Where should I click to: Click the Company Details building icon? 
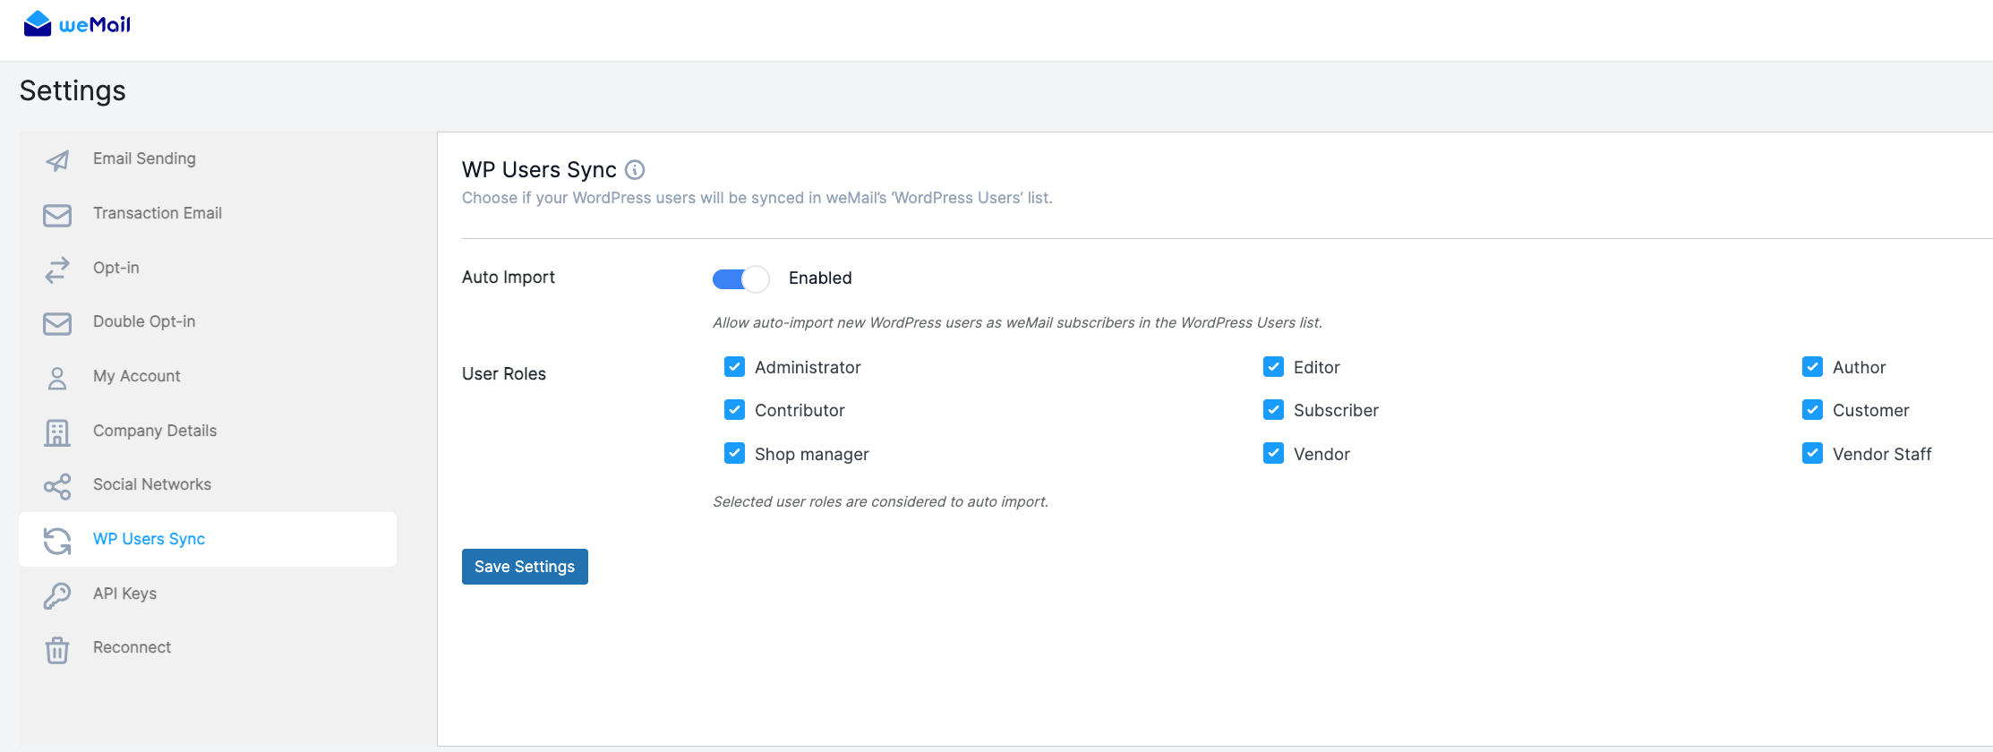[x=57, y=432]
